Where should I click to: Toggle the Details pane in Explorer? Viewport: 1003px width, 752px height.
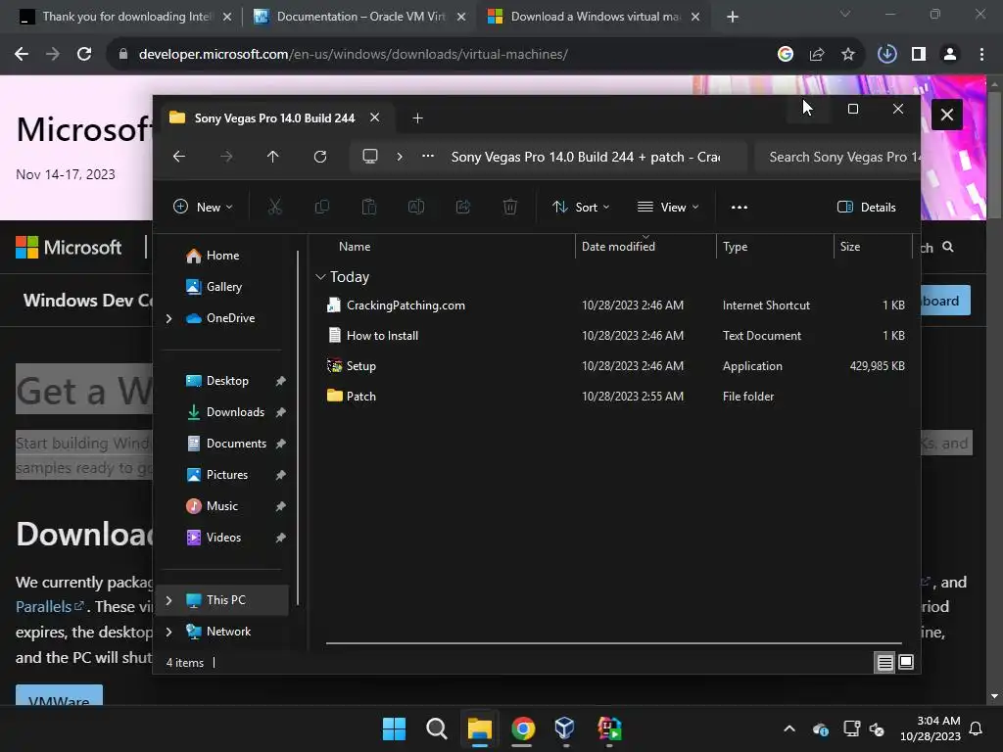pos(867,207)
